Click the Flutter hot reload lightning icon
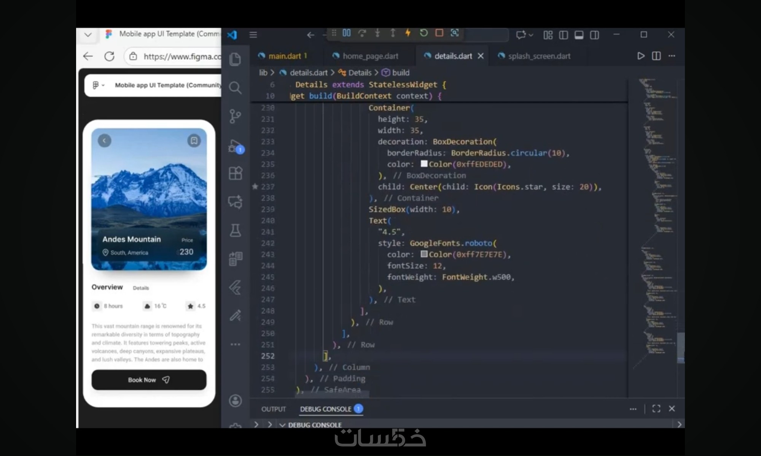The height and width of the screenshot is (456, 761). [x=408, y=33]
